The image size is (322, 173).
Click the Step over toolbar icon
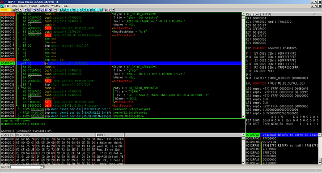(38, 10)
